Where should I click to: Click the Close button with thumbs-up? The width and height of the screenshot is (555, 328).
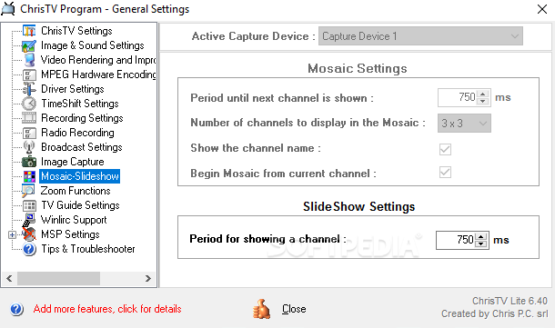(x=279, y=309)
